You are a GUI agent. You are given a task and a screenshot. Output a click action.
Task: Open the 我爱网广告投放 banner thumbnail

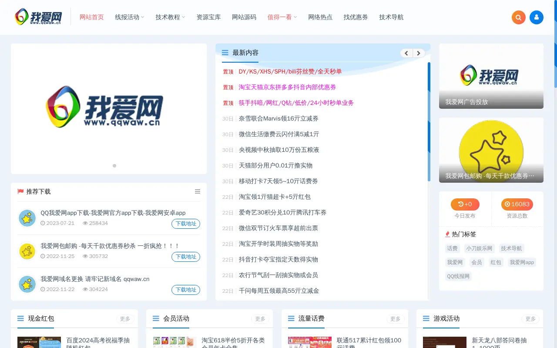pyautogui.click(x=491, y=76)
